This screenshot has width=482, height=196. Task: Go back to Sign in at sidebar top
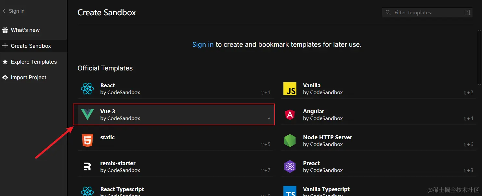[14, 11]
